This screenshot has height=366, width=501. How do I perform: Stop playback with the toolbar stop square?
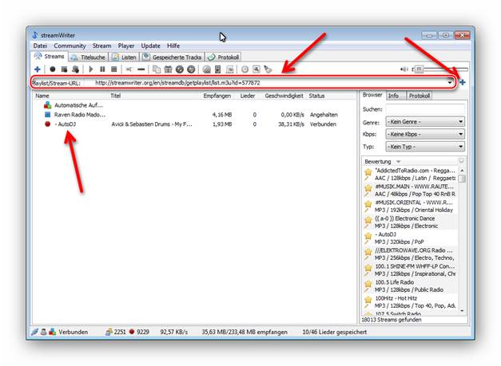pos(114,69)
